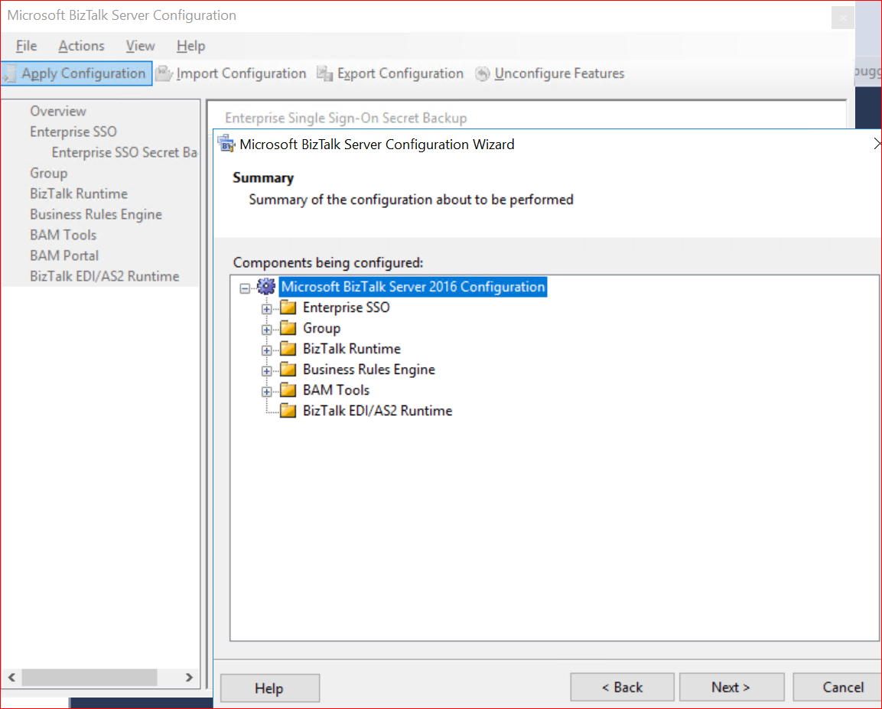
Task: Collapse the Microsoft BizTalk Server 2016 Configuration node
Action: pos(245,288)
